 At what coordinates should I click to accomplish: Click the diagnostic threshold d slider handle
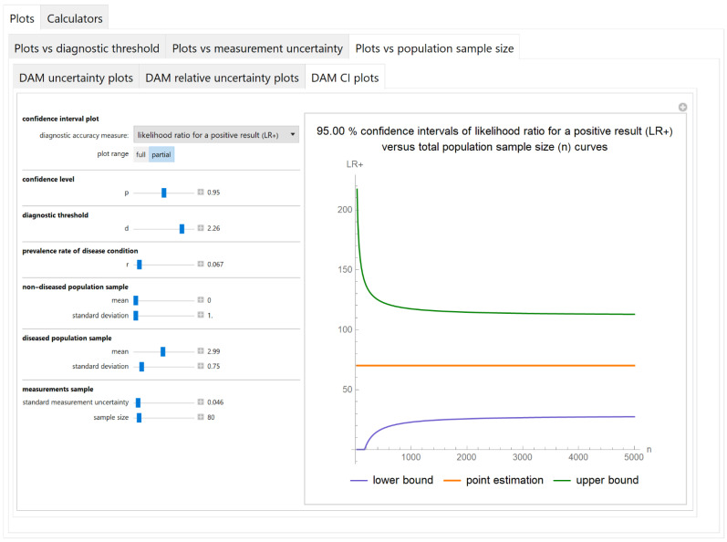[x=182, y=228]
